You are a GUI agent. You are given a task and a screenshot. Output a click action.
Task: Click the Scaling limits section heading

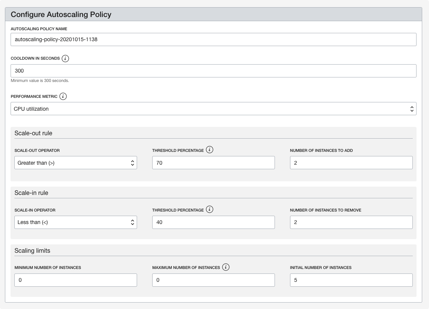32,250
